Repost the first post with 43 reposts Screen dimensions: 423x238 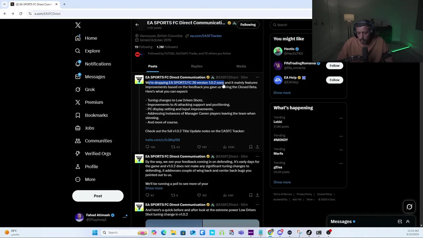pyautogui.click(x=175, y=147)
